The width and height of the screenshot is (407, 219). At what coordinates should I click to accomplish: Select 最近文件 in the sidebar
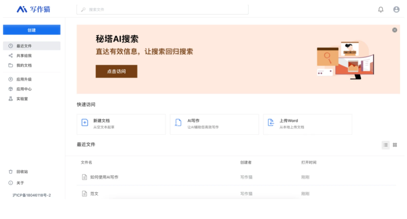pyautogui.click(x=32, y=46)
